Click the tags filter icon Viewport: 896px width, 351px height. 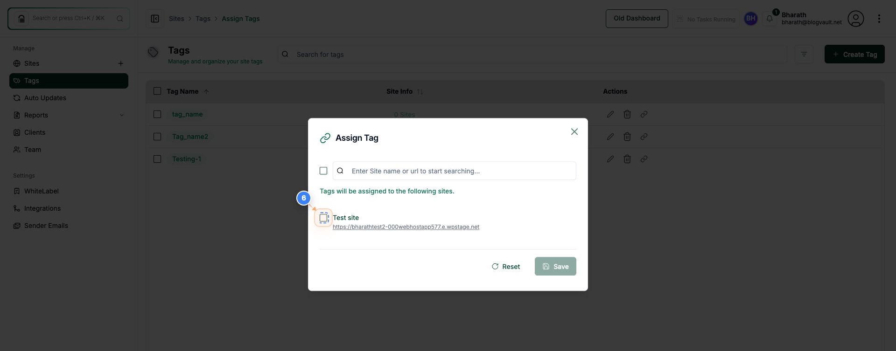point(804,55)
